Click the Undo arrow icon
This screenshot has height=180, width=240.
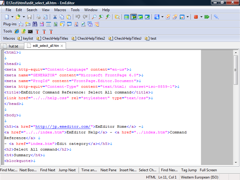[x=78, y=17]
